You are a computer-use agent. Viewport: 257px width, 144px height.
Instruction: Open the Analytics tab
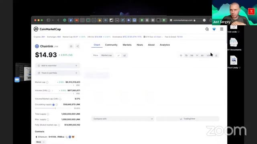[x=165, y=45]
